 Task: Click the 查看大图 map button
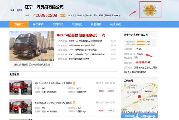pyautogui.click(x=129, y=116)
